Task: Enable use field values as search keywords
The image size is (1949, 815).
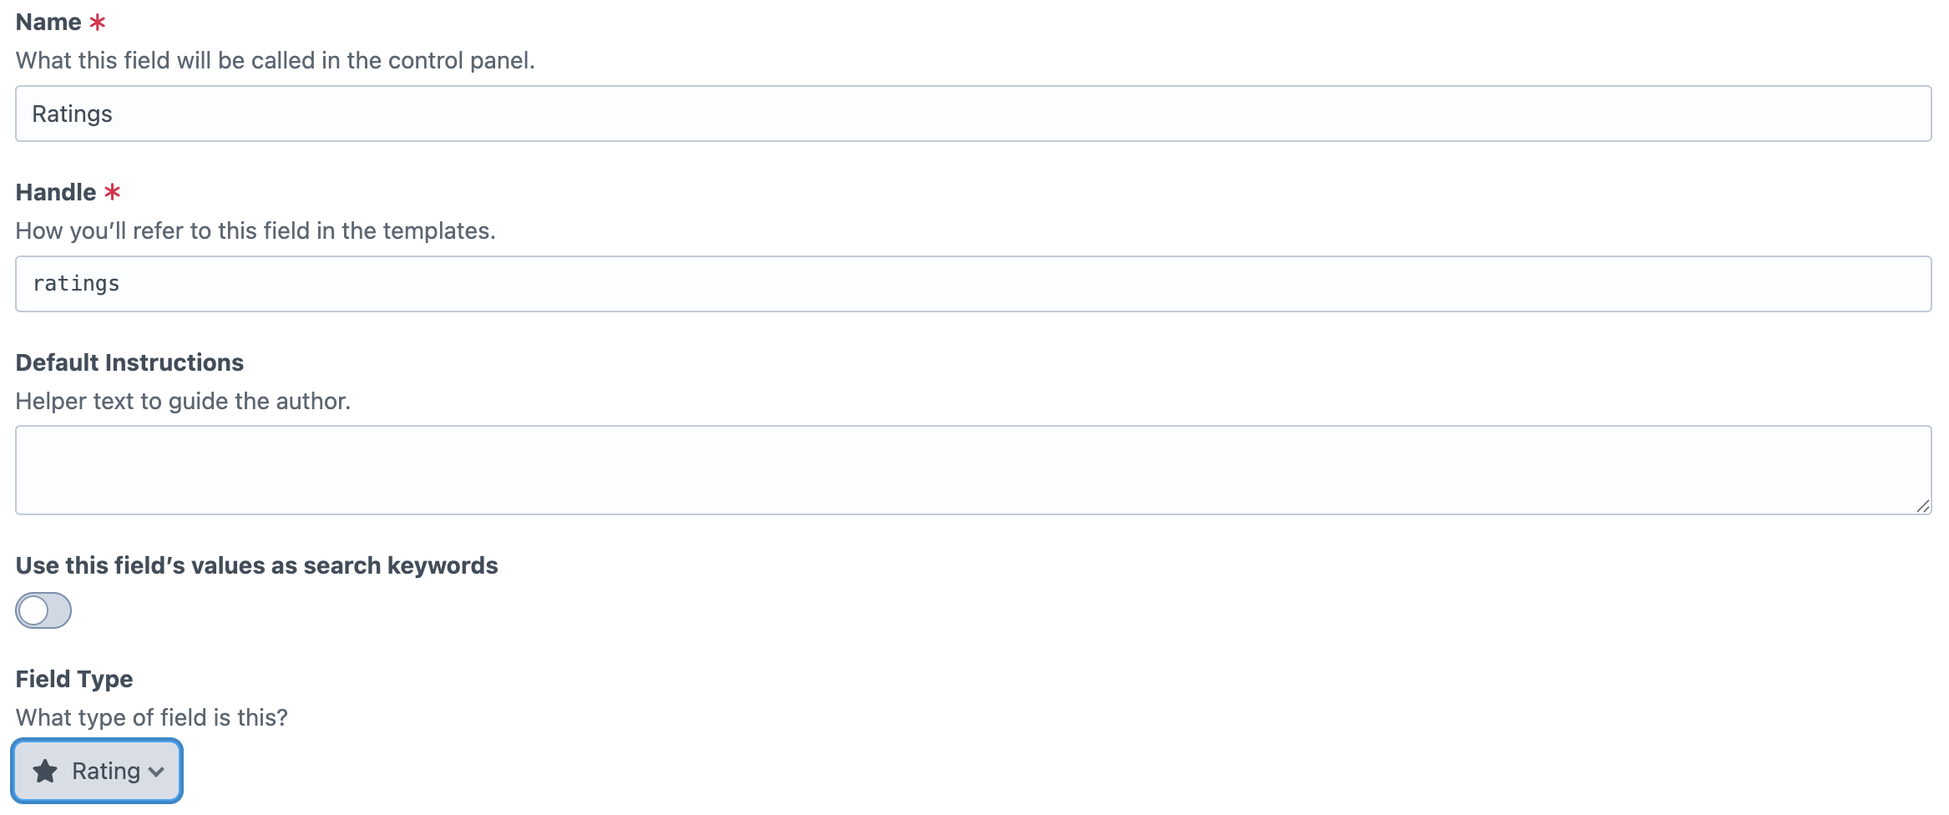Action: click(x=43, y=610)
